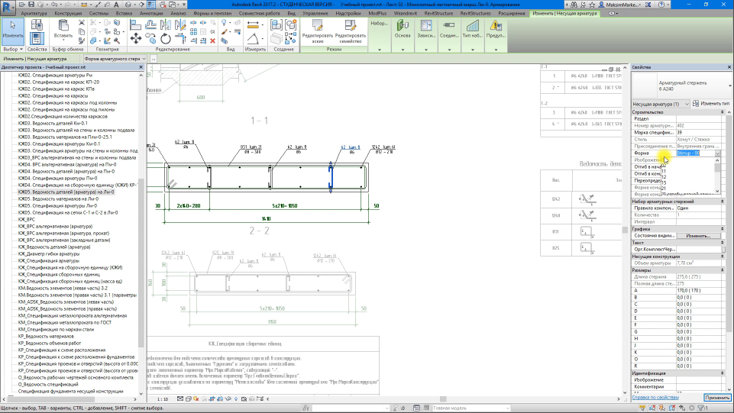Open the Revit application menu logo
This screenshot has height=413, width=734.
[7, 8]
